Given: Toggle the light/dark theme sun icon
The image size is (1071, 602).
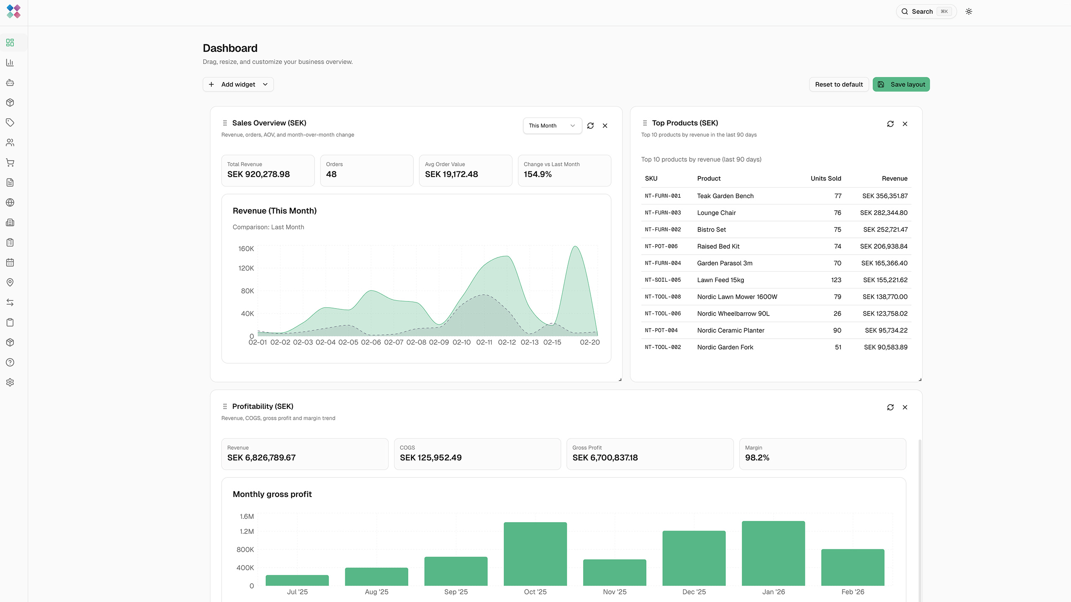Looking at the screenshot, I should 969,12.
